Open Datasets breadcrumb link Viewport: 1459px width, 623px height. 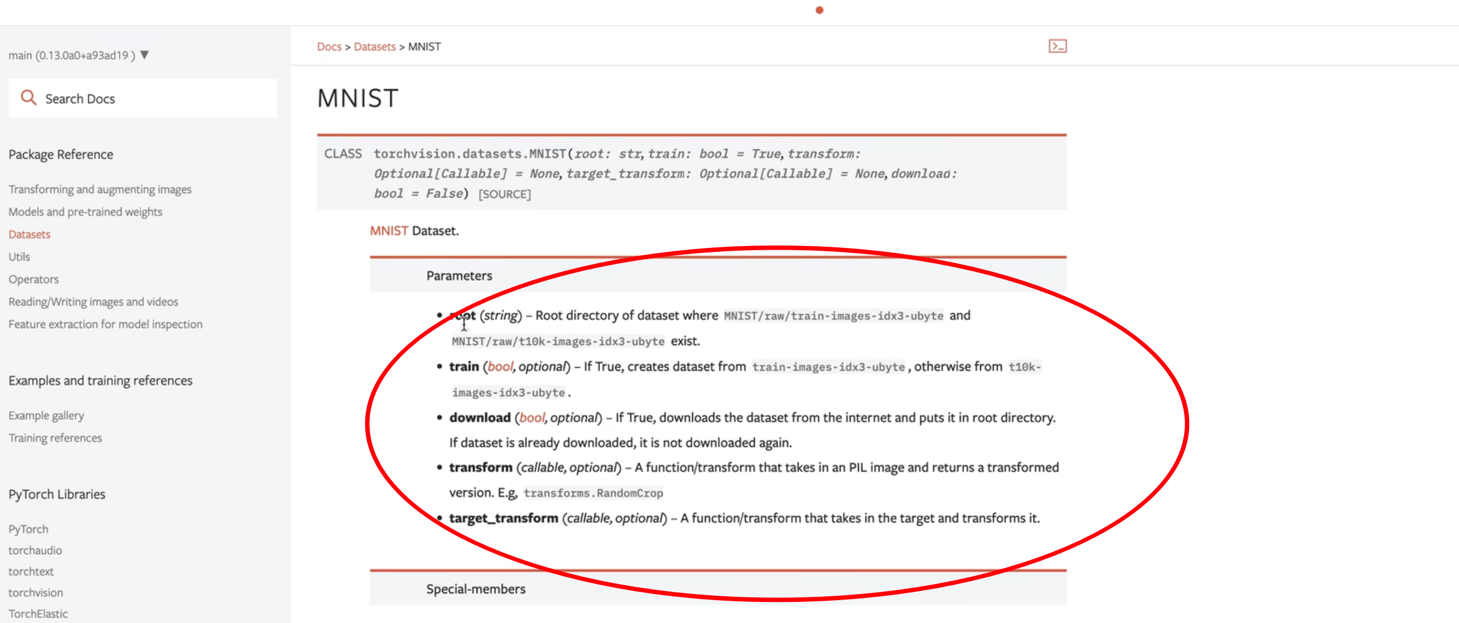click(374, 46)
